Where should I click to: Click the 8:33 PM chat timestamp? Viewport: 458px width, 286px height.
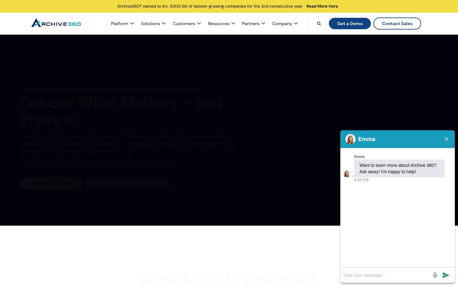coord(361,180)
